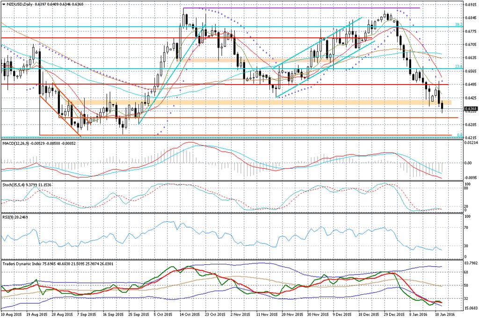Click the 0.6425 price axis value

(471, 98)
